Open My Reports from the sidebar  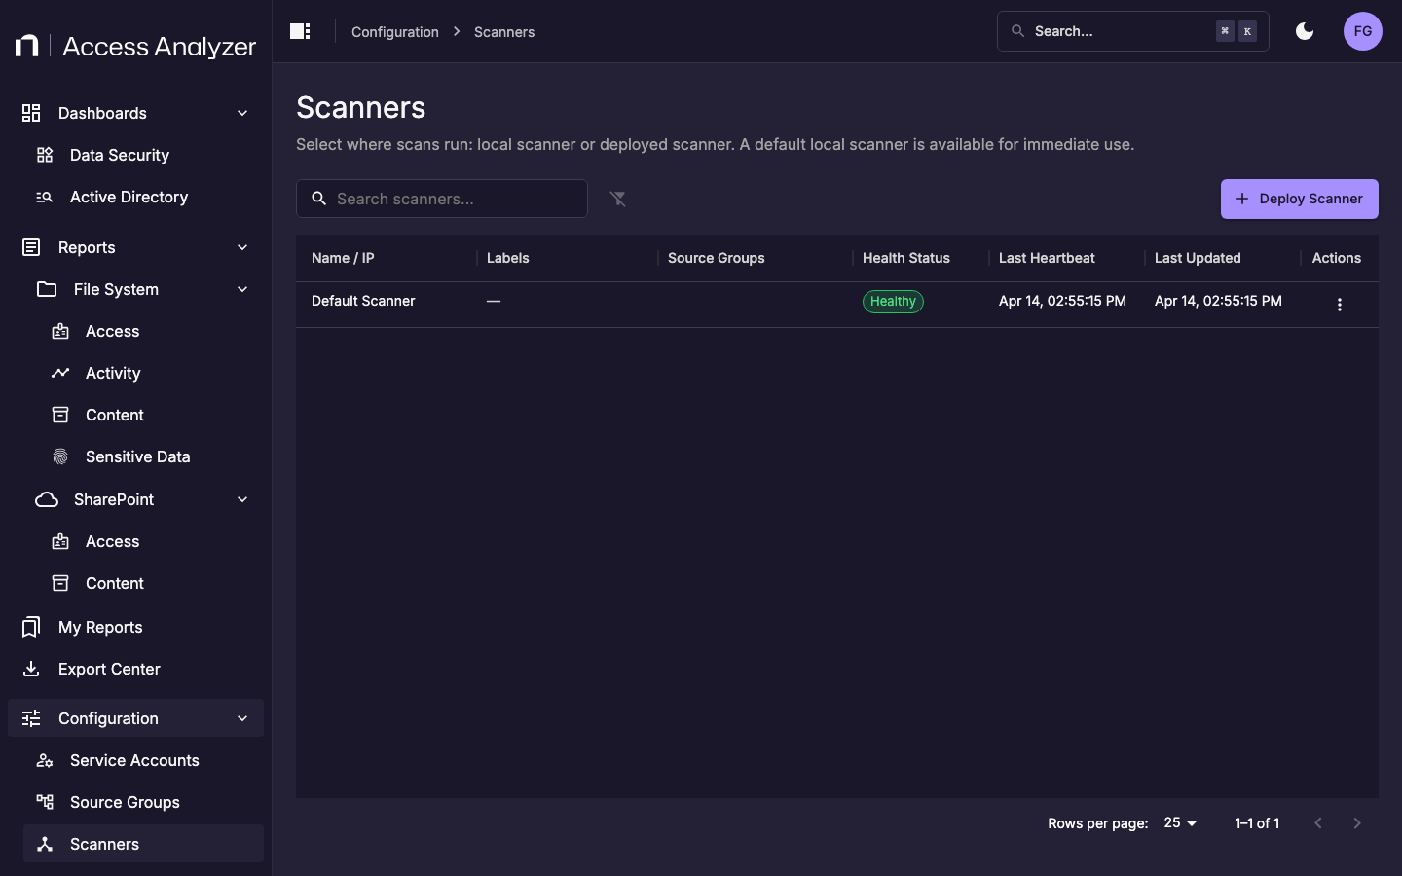coord(101,627)
